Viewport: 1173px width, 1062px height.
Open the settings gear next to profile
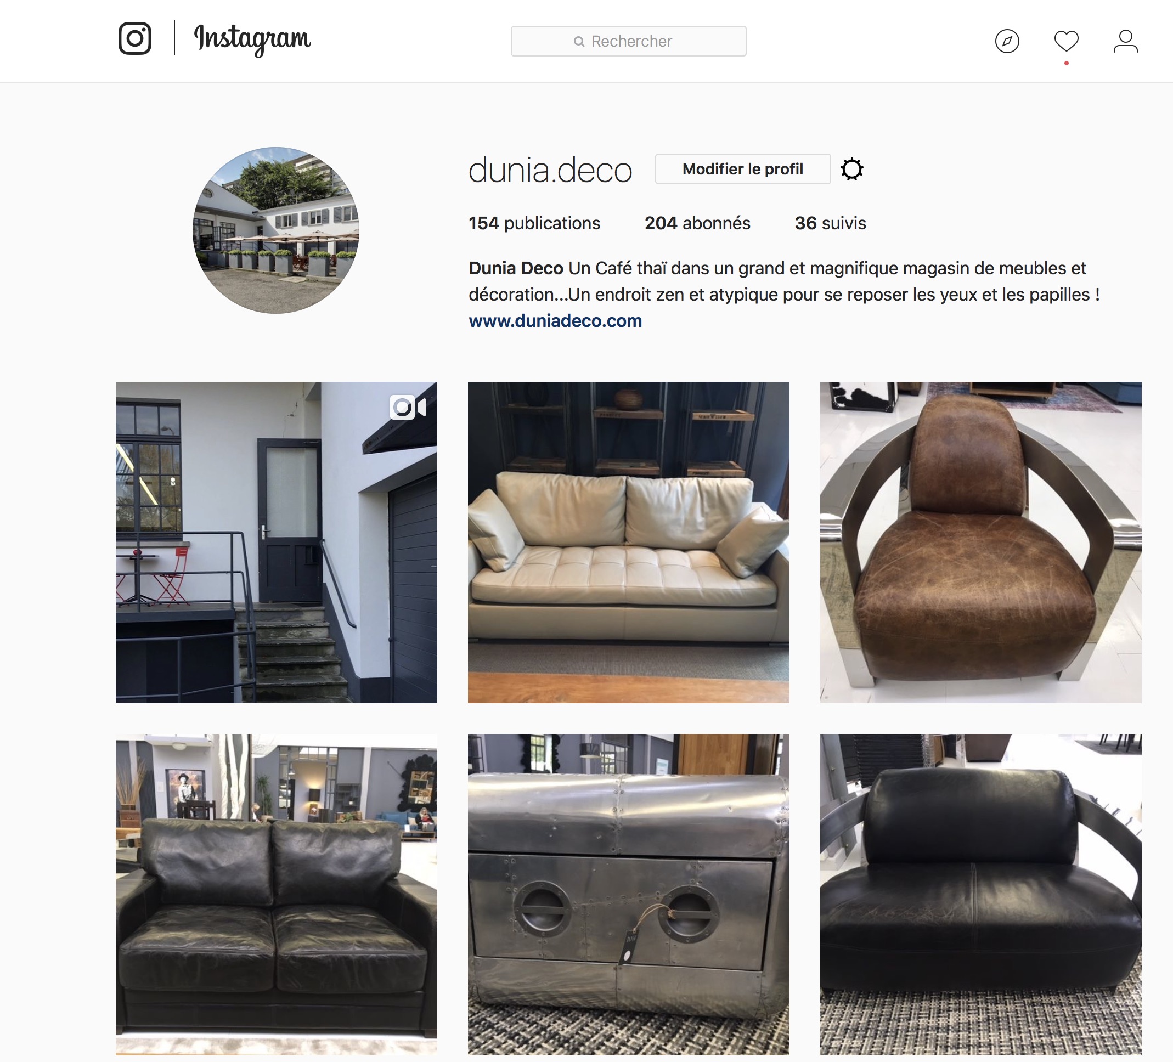coord(852,170)
